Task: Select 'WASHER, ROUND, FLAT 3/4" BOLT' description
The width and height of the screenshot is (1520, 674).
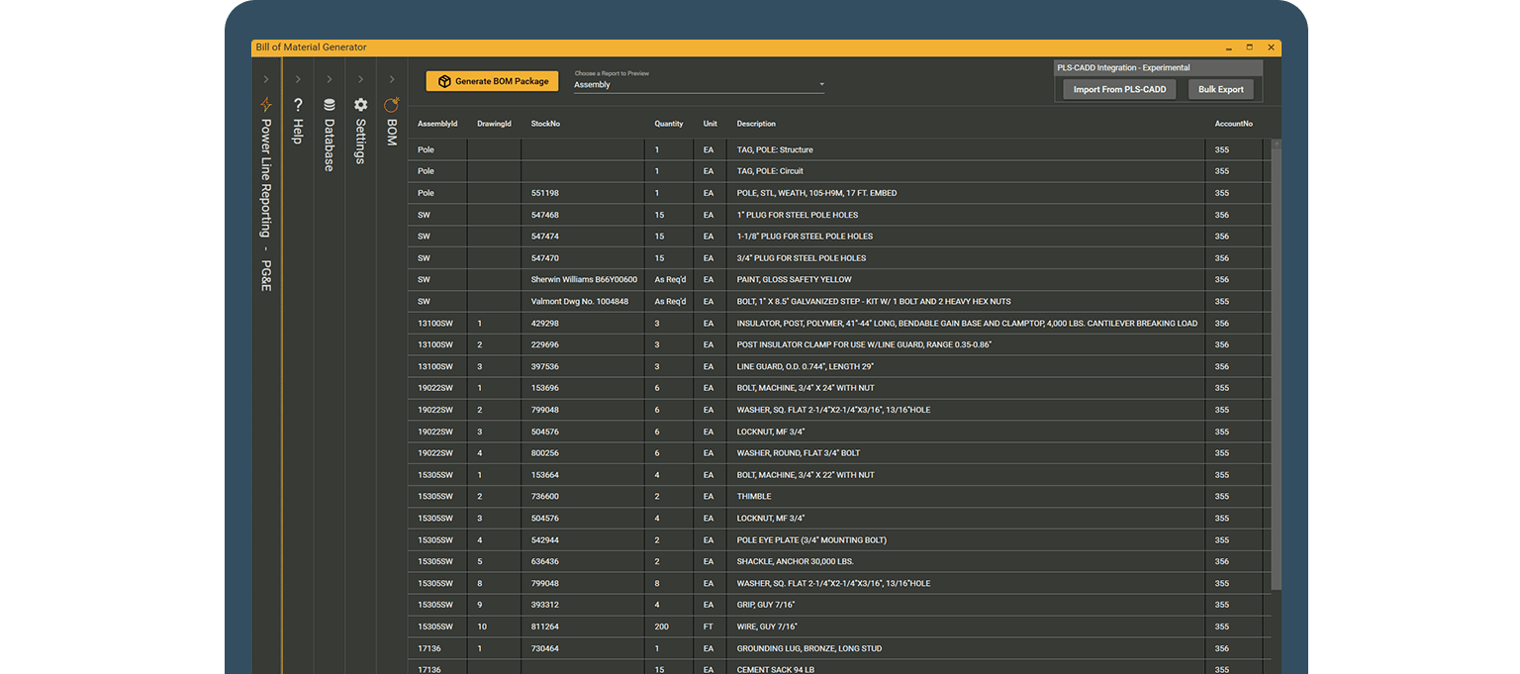Action: (799, 453)
